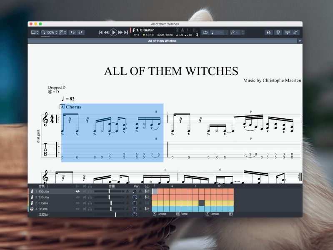Enable the loop playback icon

[205, 32]
